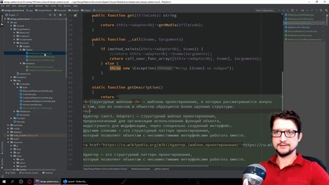
Task: Select the Middleware folder in tree
Action: tap(25, 112)
